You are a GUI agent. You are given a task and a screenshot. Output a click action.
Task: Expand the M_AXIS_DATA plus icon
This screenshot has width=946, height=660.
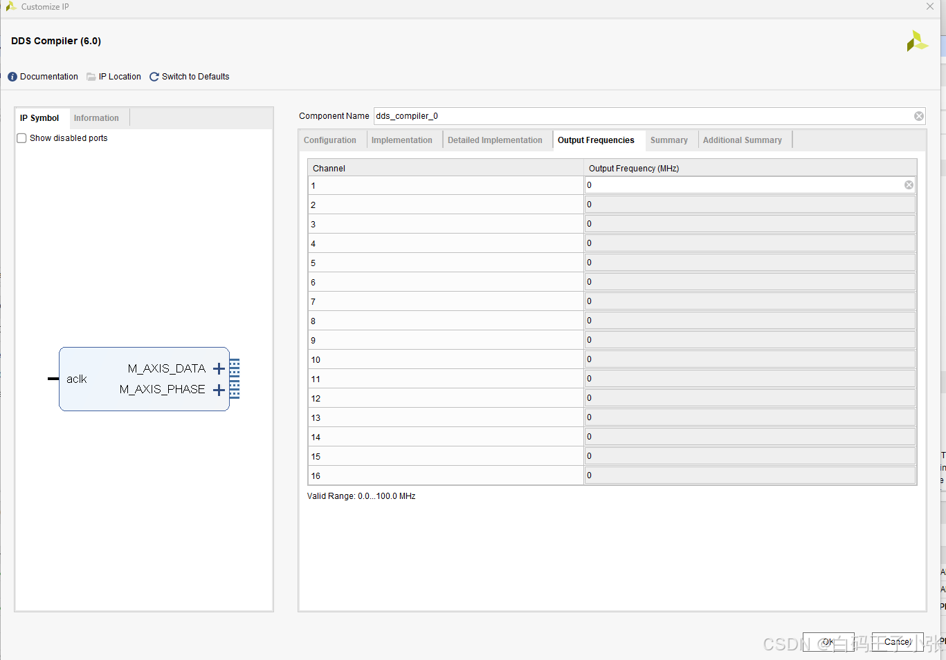[x=219, y=368]
